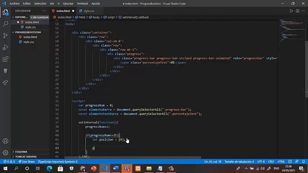
Task: Select style.css in open editors list
Action: click(x=30, y=27)
